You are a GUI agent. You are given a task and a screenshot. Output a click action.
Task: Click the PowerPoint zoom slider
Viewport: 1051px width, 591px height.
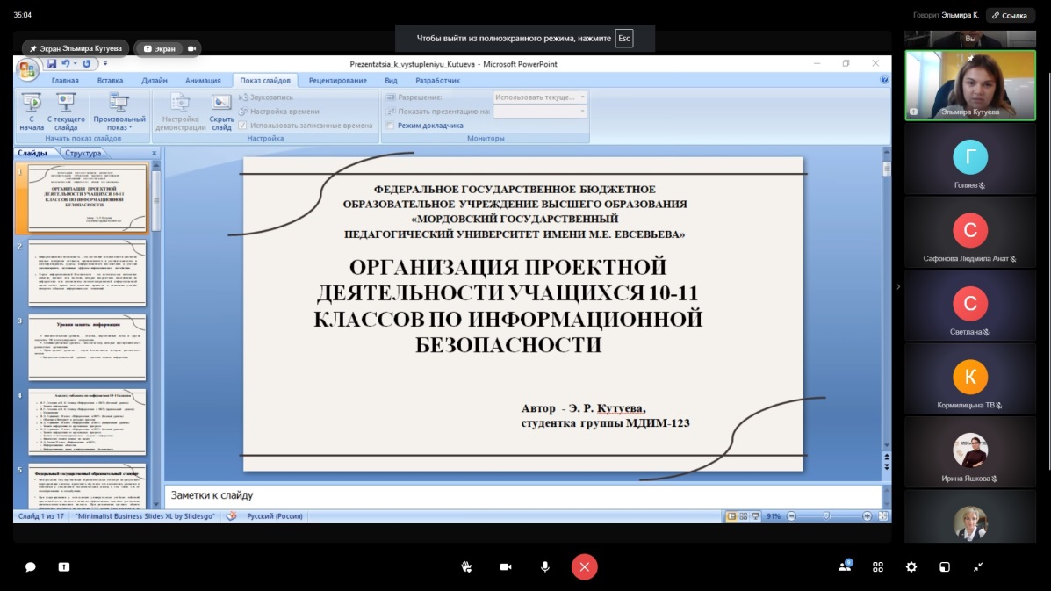(x=826, y=516)
